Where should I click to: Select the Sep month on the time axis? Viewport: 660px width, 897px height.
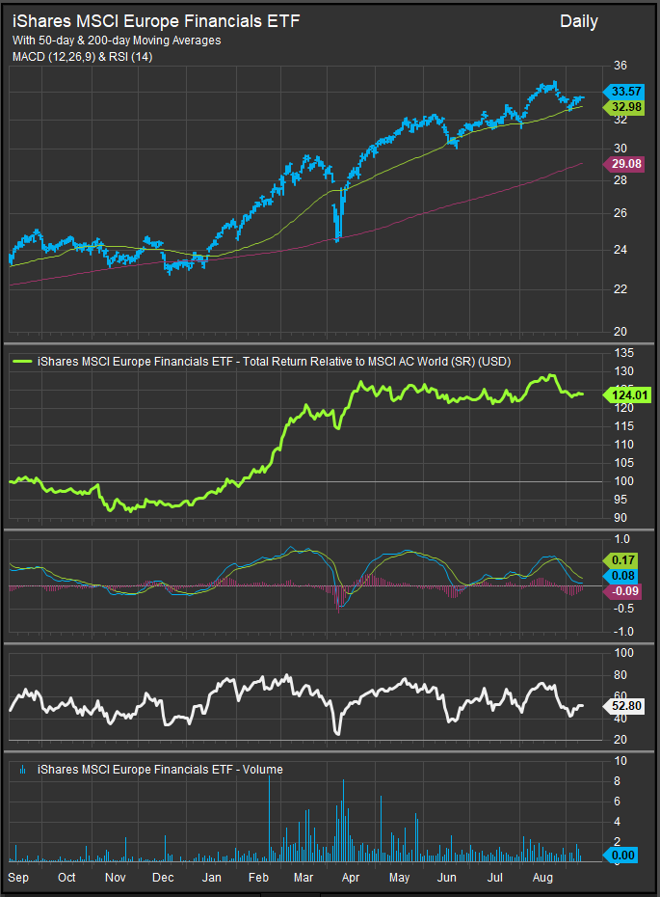[18, 878]
